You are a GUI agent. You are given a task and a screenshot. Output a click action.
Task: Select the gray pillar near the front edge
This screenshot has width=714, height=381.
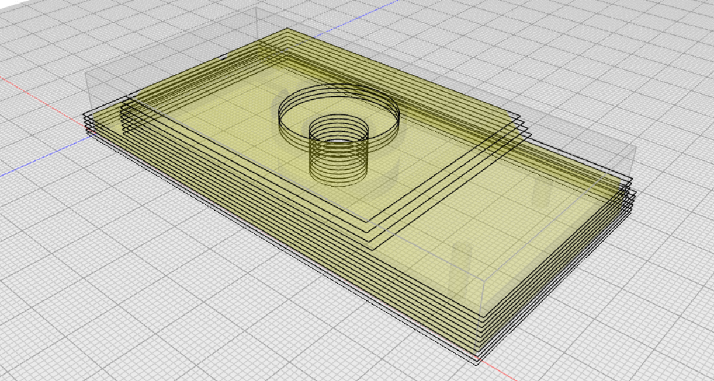tap(462, 265)
